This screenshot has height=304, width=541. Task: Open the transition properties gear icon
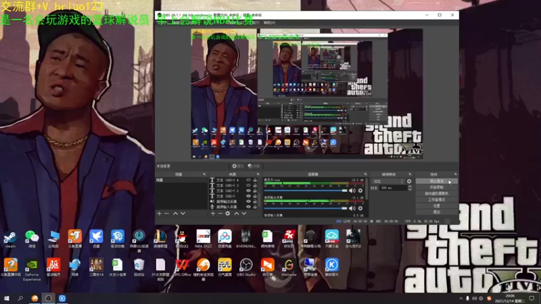409,181
